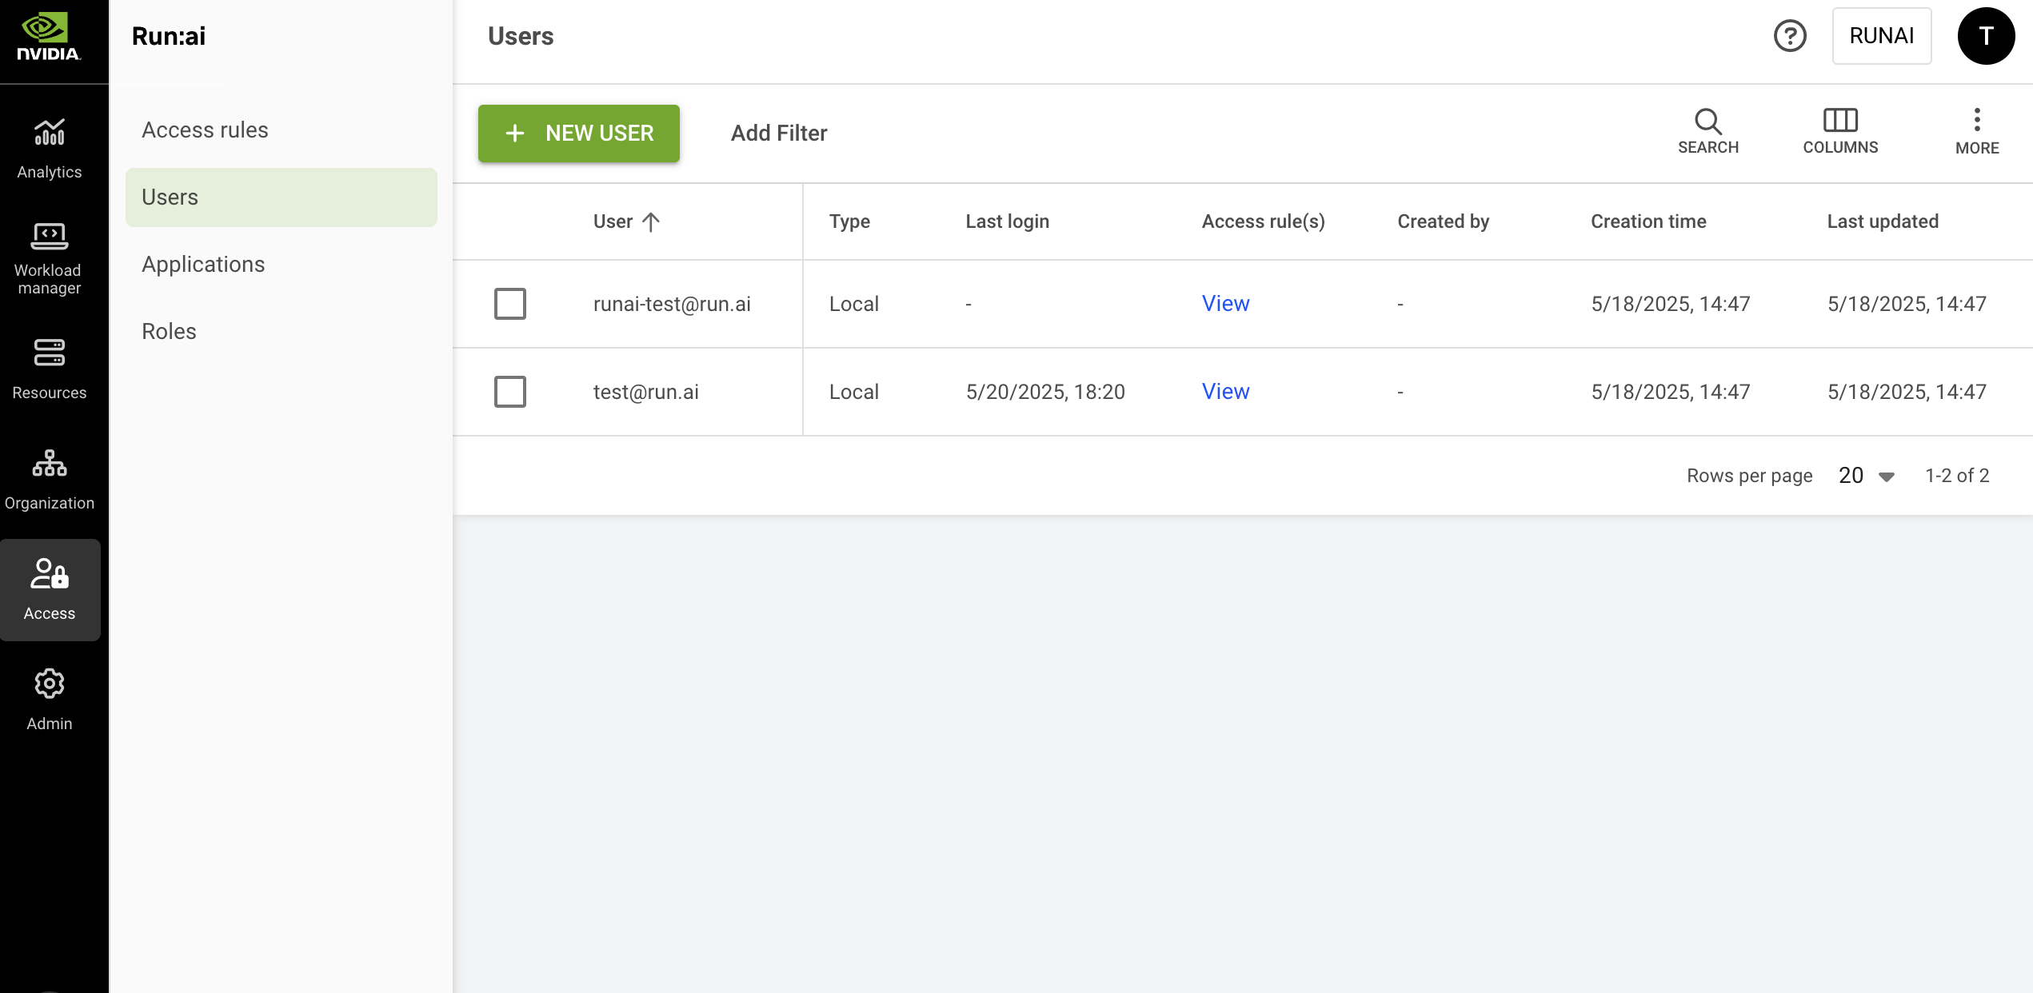Image resolution: width=2033 pixels, height=993 pixels.
Task: Expand Rows per page dropdown
Action: pyautogui.click(x=1867, y=476)
